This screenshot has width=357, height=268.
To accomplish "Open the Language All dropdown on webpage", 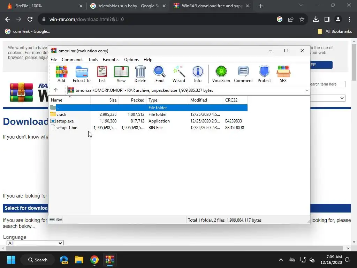I will tap(35, 243).
